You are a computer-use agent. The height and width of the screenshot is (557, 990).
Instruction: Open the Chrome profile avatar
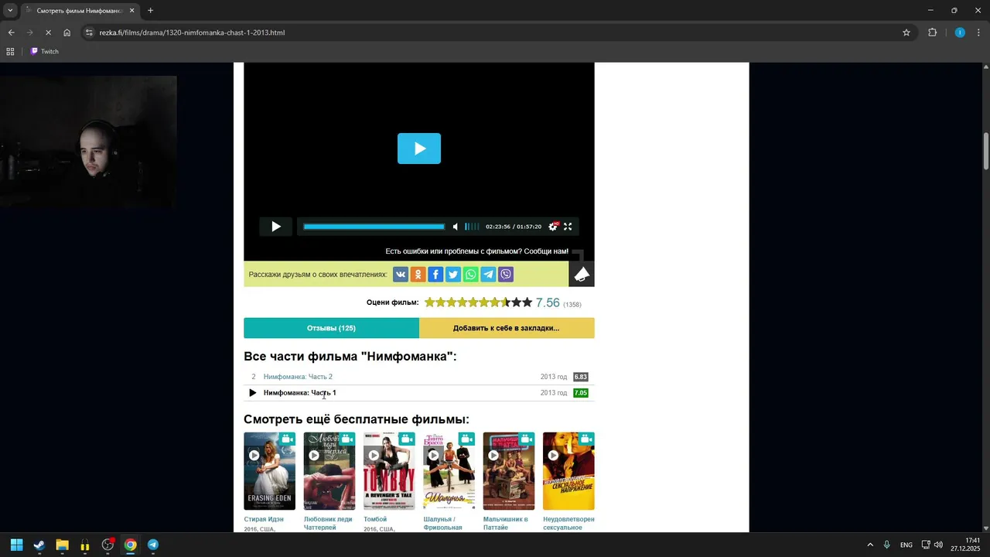960,32
